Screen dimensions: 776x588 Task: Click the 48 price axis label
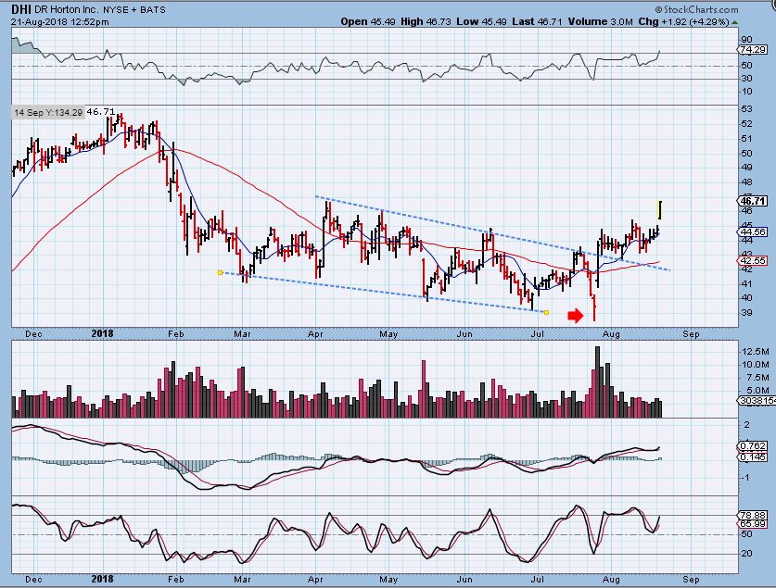tap(747, 181)
